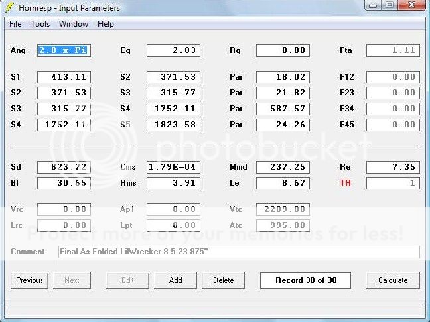Click the TH field showing 1
The width and height of the screenshot is (430, 322).
click(x=393, y=183)
